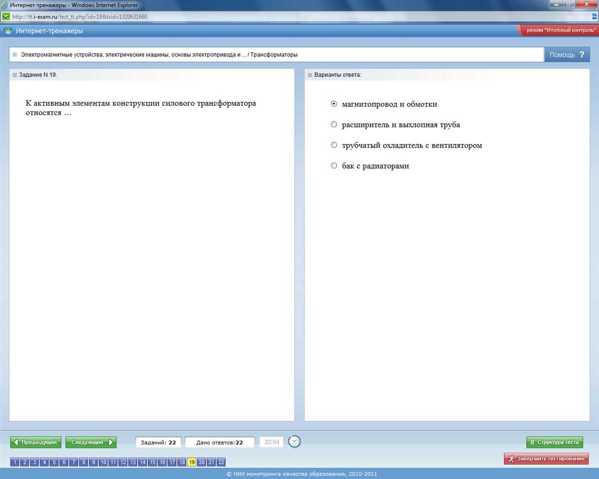Jump to question 4

[44, 462]
